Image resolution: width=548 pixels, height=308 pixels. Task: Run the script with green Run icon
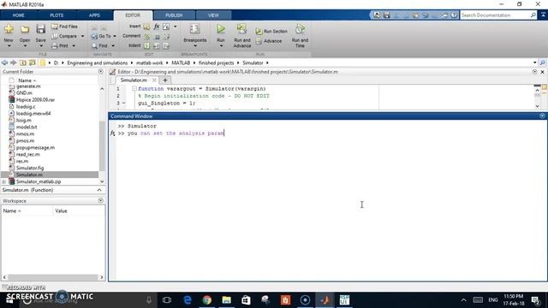point(221,29)
